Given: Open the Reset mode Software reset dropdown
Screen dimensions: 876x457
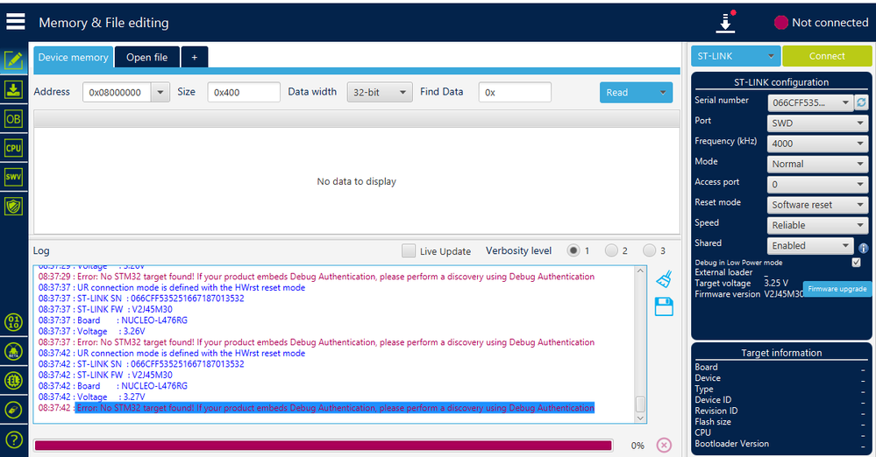Looking at the screenshot, I should point(818,205).
